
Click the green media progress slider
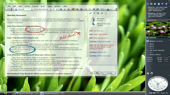pyautogui.click(x=158, y=38)
